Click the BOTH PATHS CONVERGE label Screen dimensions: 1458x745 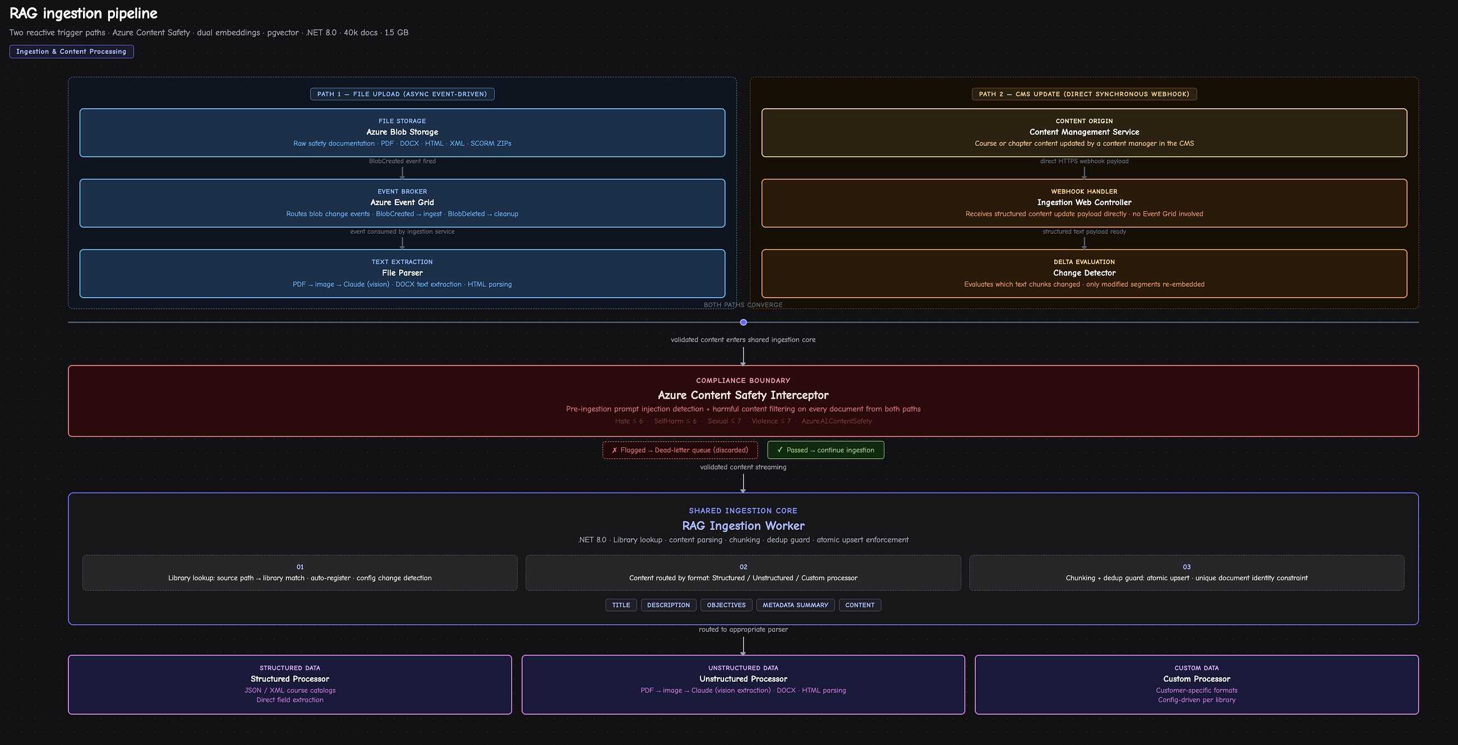click(x=743, y=305)
